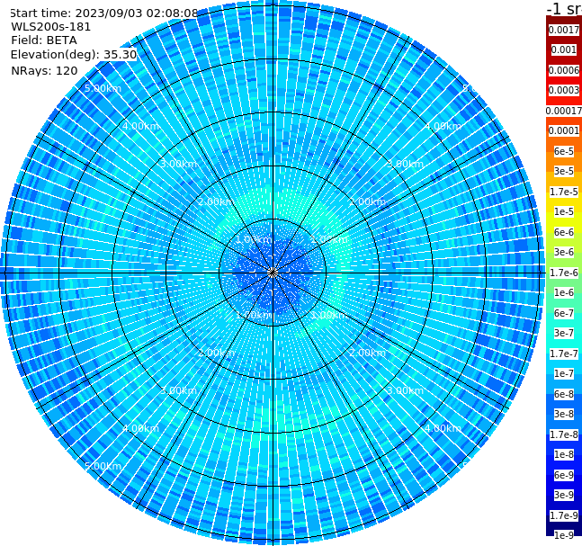This screenshot has width=582, height=546.
Task: Select the 1e-6 colorbar tick label
Action: [x=564, y=292]
